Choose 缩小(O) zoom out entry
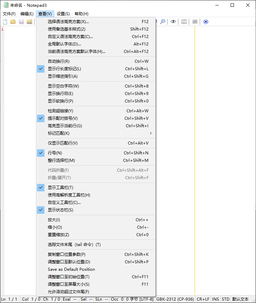This screenshot has width=256, height=303. tap(96, 227)
